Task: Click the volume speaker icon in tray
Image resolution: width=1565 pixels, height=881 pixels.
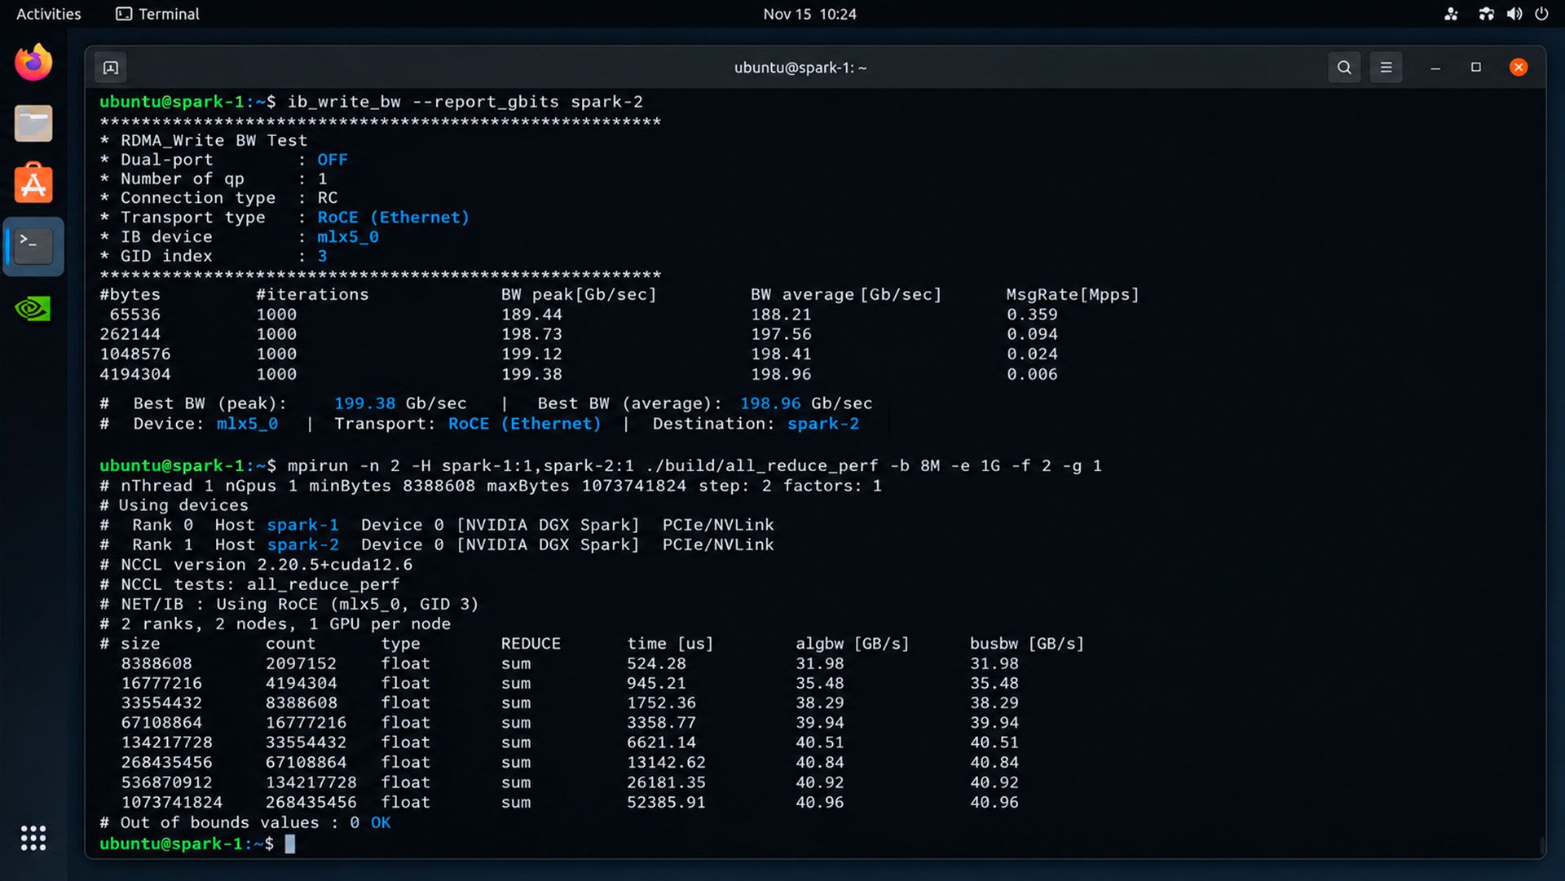Action: click(x=1514, y=14)
